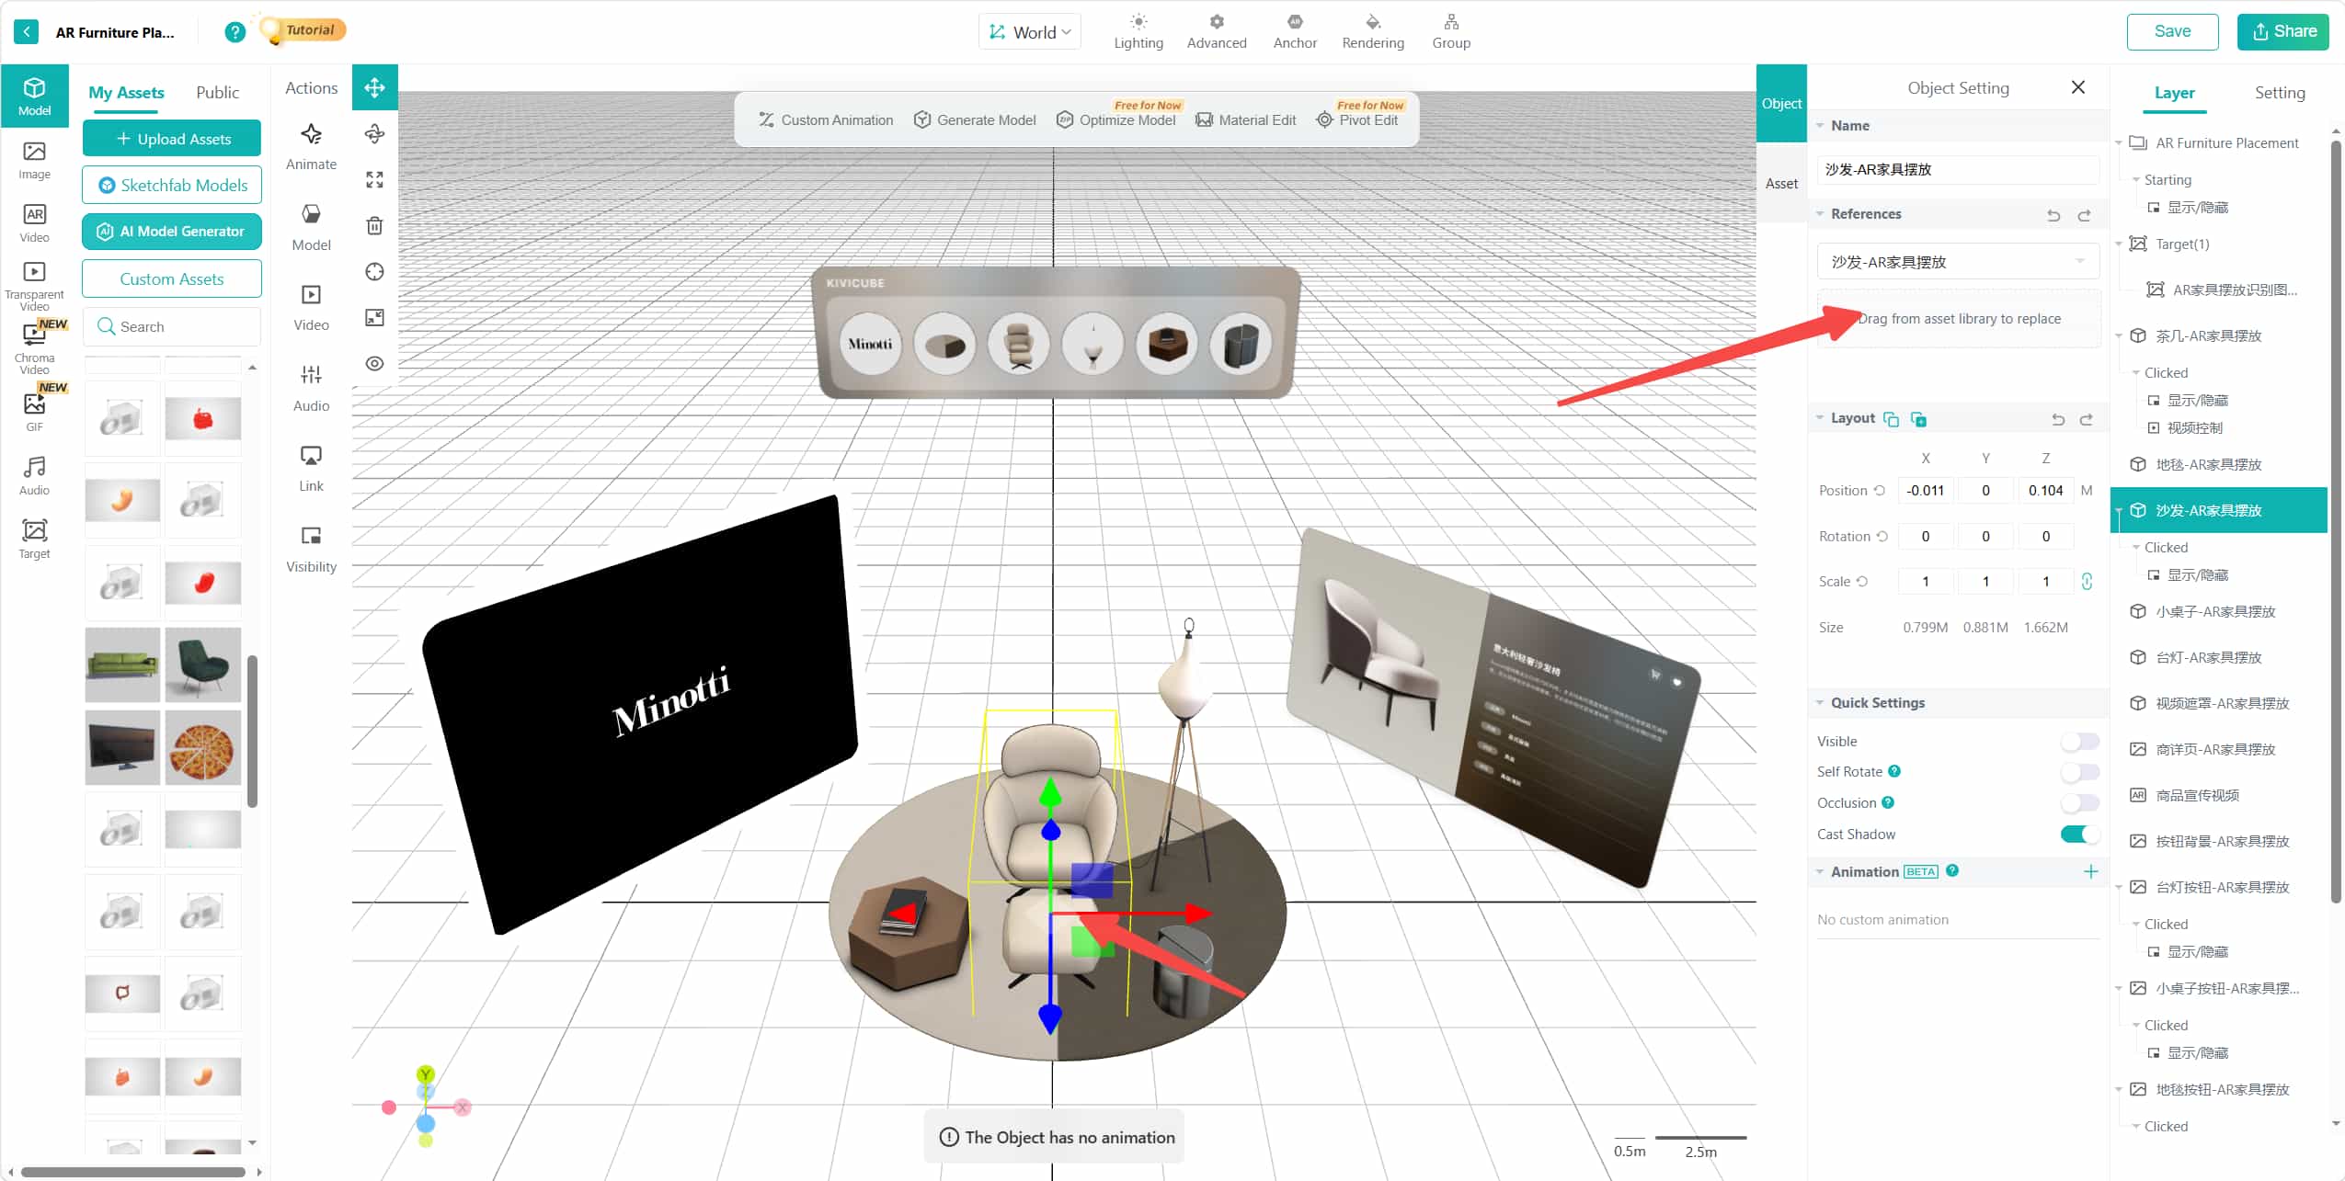The height and width of the screenshot is (1181, 2345).
Task: Click Material Edit in the viewport toolbar
Action: (1246, 120)
